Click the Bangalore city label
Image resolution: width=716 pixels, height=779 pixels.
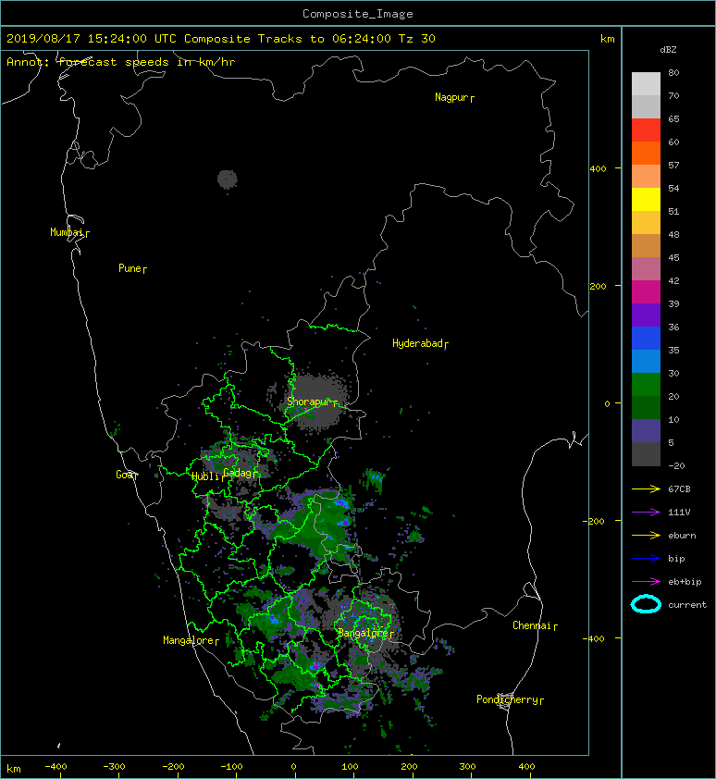pyautogui.click(x=364, y=633)
